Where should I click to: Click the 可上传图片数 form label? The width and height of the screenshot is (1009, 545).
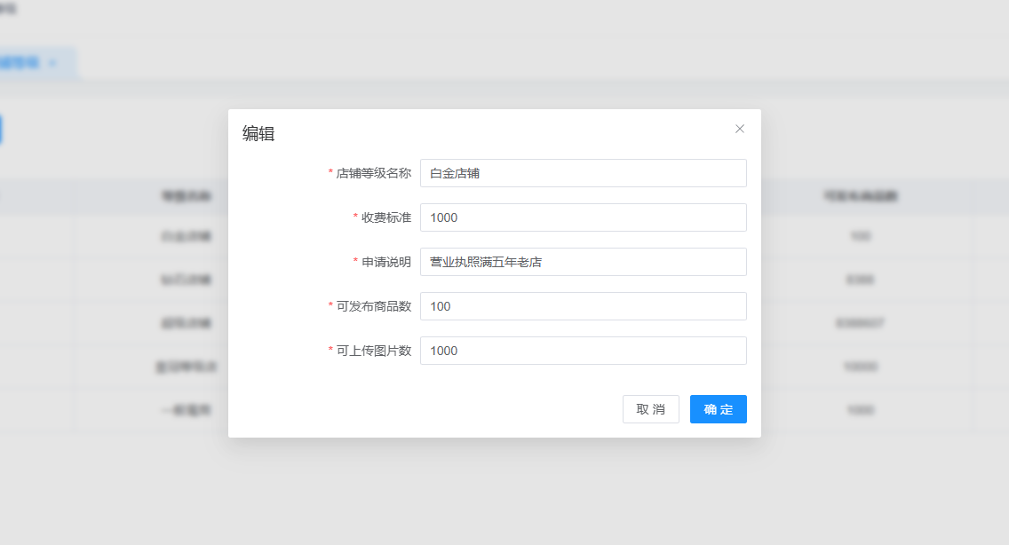click(373, 351)
